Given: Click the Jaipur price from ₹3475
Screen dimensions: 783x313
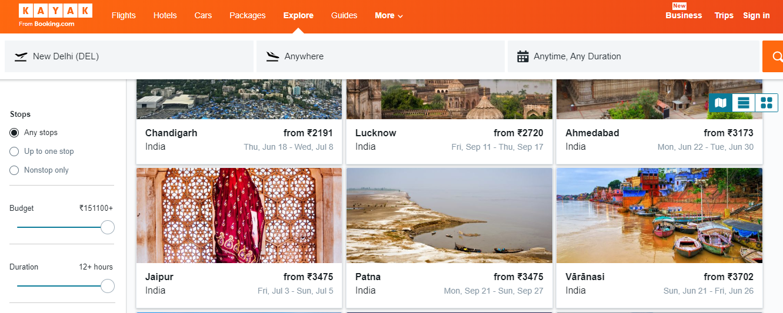Looking at the screenshot, I should tap(308, 277).
